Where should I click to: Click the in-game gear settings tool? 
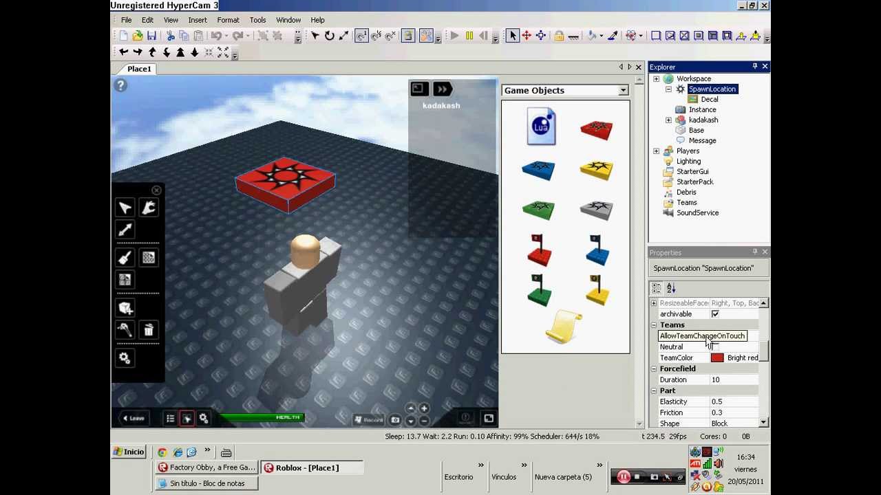(x=125, y=357)
